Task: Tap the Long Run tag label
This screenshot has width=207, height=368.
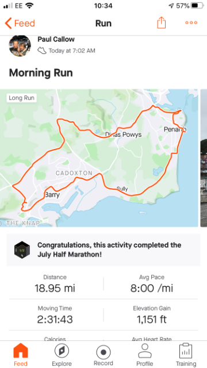Action: (x=22, y=98)
